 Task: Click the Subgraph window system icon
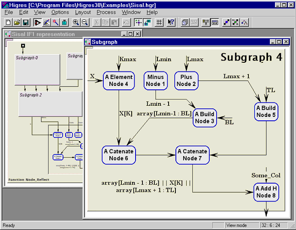point(88,42)
